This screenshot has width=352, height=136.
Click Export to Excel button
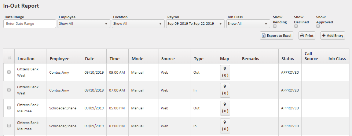[276, 35]
